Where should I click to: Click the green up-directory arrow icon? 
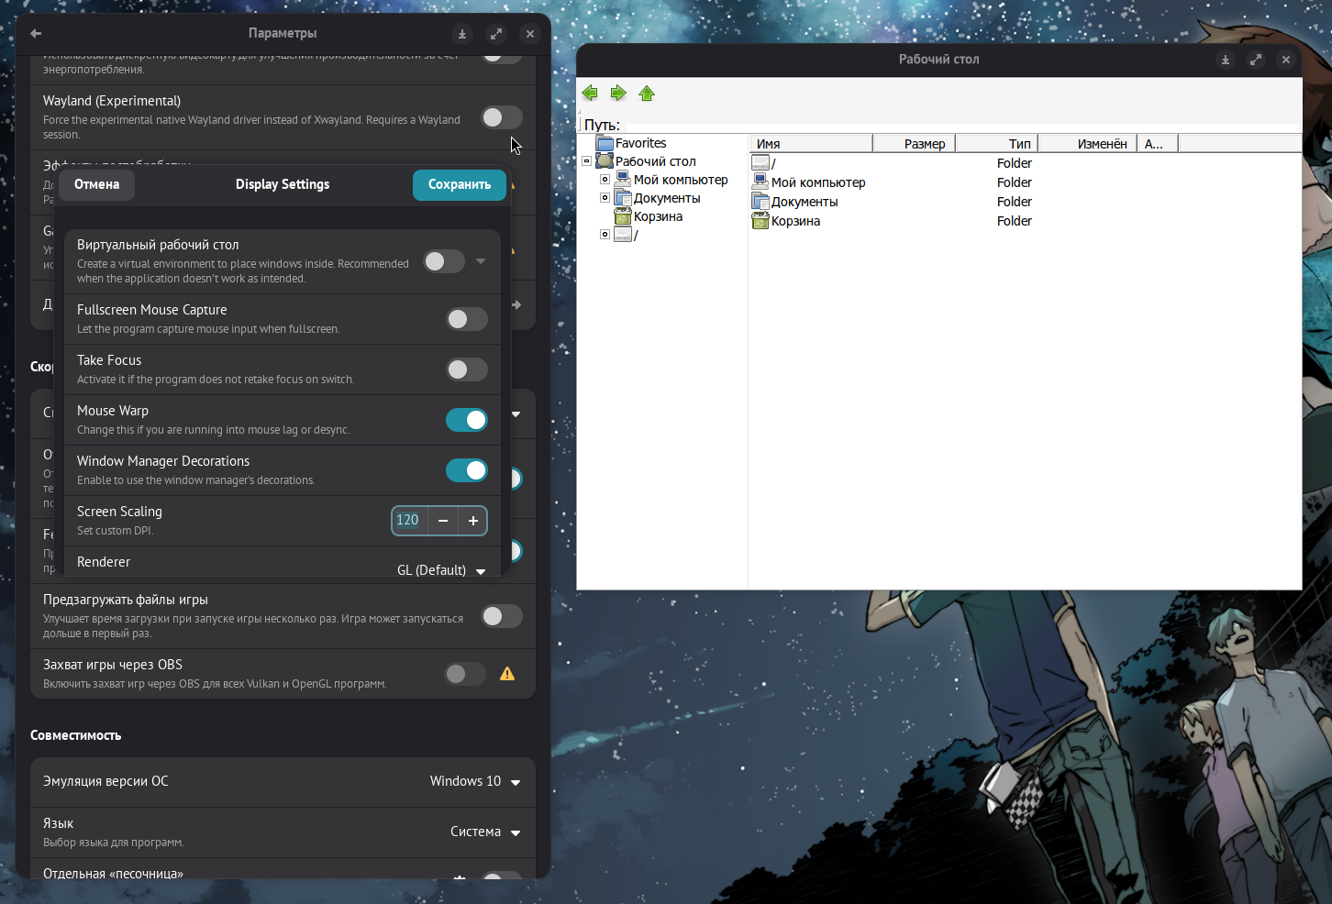pos(647,94)
